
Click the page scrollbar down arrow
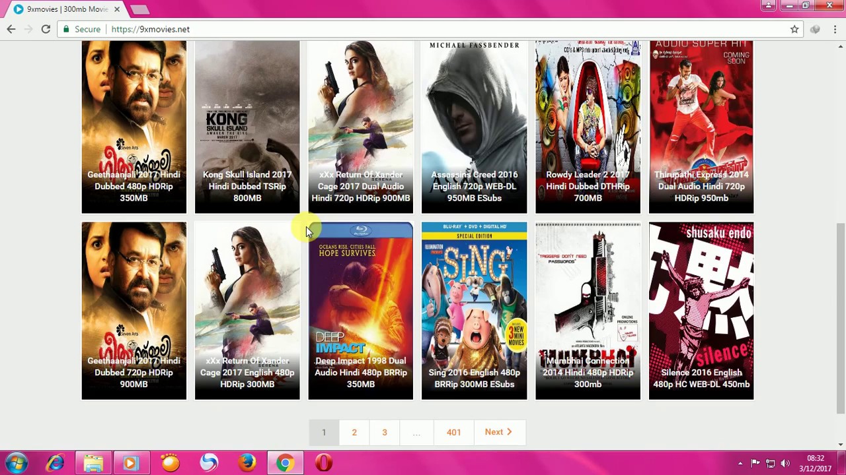(x=841, y=445)
